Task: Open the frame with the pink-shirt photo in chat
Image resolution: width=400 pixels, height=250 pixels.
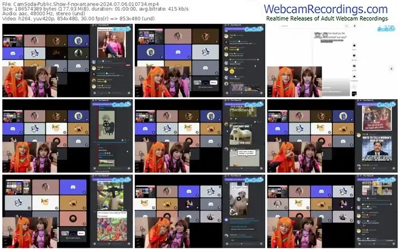Action: tap(67, 61)
